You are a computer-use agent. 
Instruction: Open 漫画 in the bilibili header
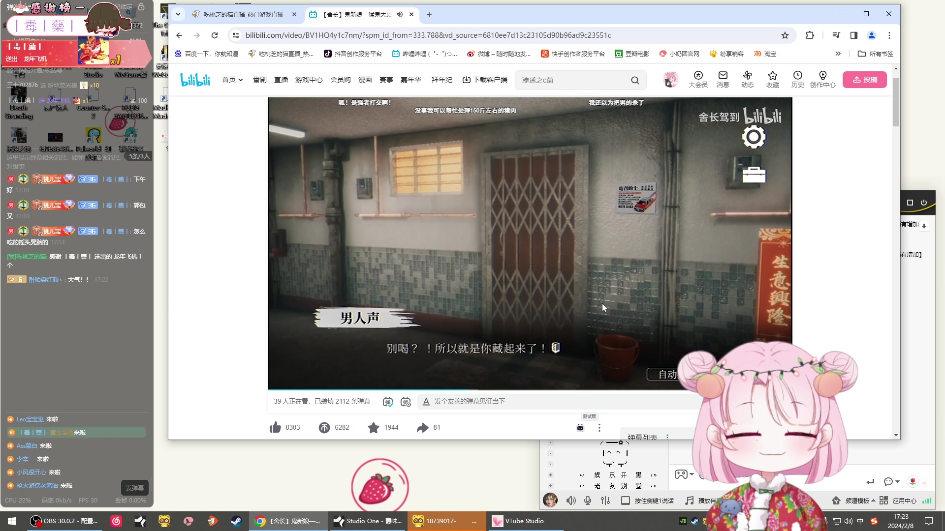[365, 80]
